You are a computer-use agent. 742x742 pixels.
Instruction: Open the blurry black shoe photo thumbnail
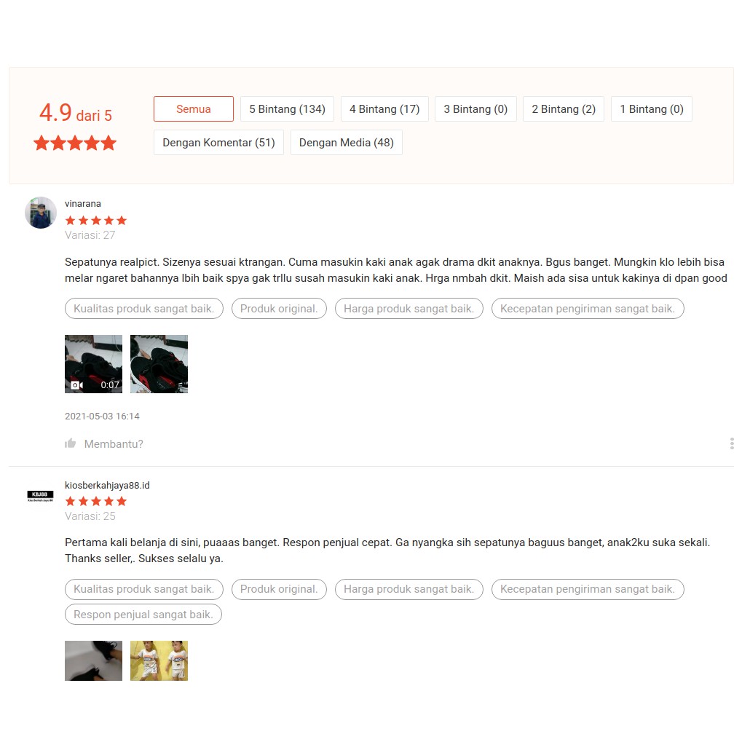pyautogui.click(x=93, y=660)
